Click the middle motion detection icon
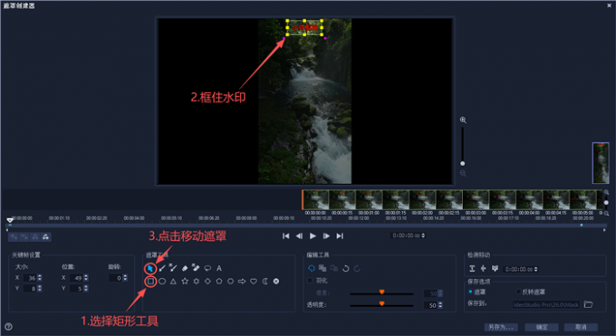 point(483,269)
